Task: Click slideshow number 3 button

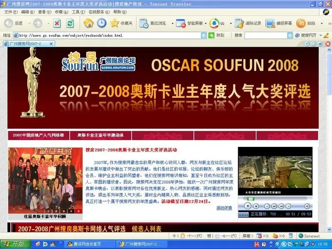Action: [63, 211]
